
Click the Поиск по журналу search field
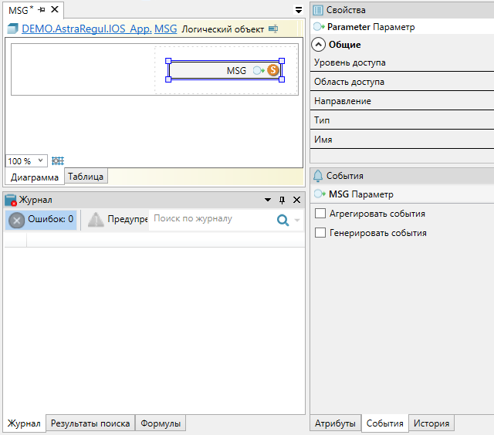212,219
